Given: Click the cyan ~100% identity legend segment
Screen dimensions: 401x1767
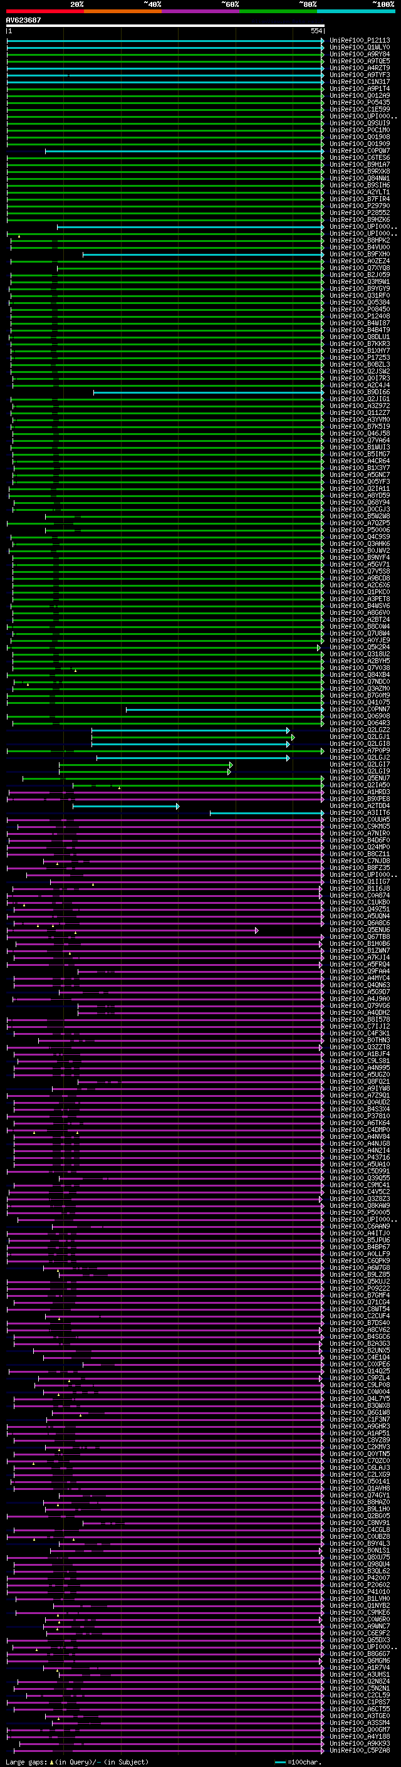Looking at the screenshot, I should coord(356,11).
